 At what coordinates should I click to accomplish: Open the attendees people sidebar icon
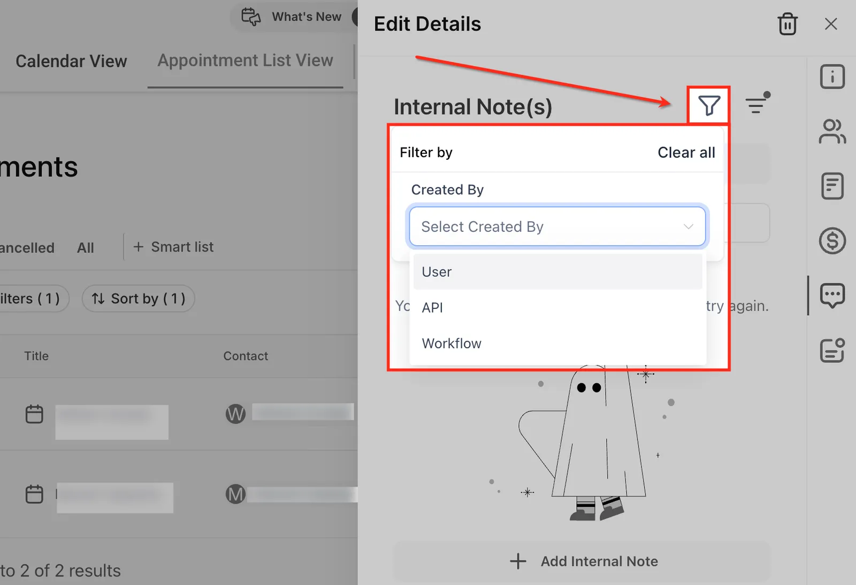click(x=832, y=131)
